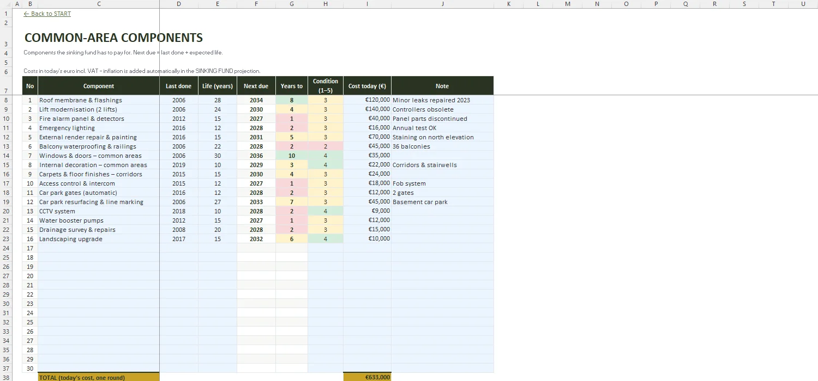
Task: Select next due 2034 for roof membrane
Action: click(x=256, y=100)
